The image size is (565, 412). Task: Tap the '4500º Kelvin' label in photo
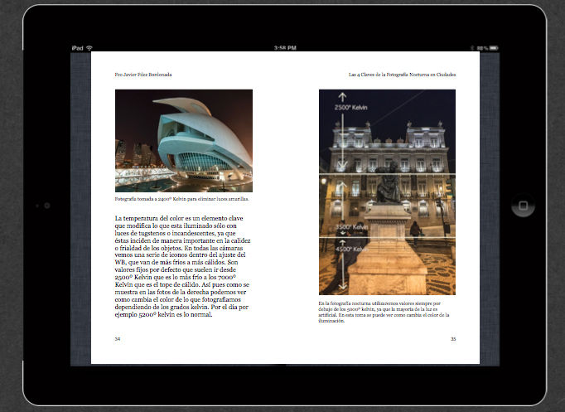point(352,249)
